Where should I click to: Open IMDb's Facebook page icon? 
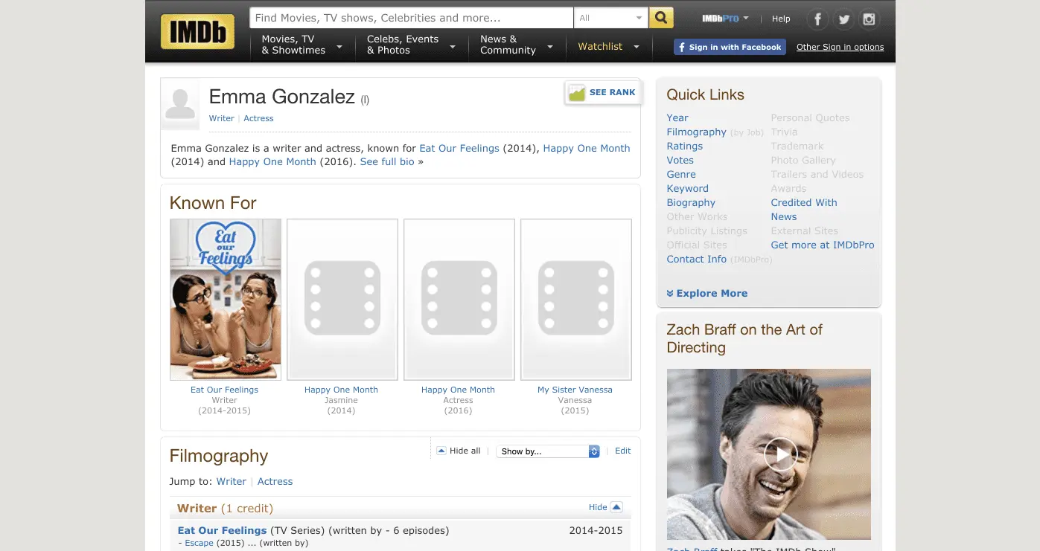pos(818,19)
